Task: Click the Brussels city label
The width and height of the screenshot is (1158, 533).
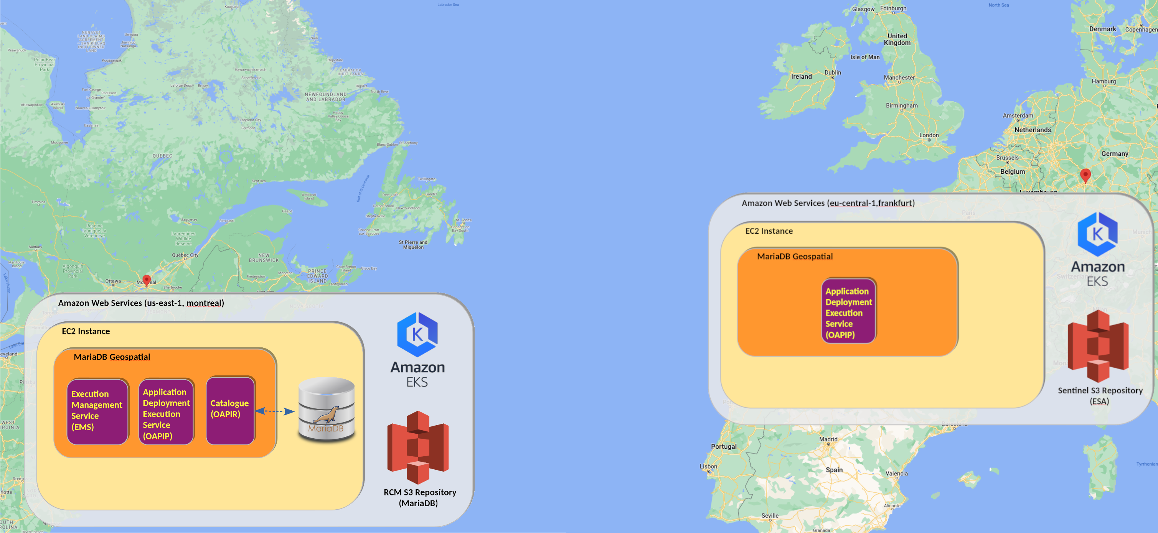Action: click(x=1007, y=158)
